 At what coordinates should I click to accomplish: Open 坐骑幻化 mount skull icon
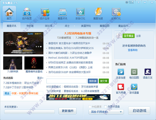116,13
